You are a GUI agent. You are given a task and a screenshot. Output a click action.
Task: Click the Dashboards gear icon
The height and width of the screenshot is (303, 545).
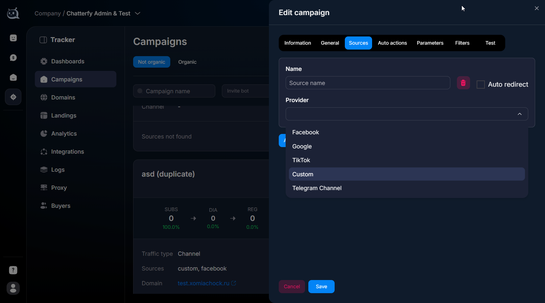44,61
